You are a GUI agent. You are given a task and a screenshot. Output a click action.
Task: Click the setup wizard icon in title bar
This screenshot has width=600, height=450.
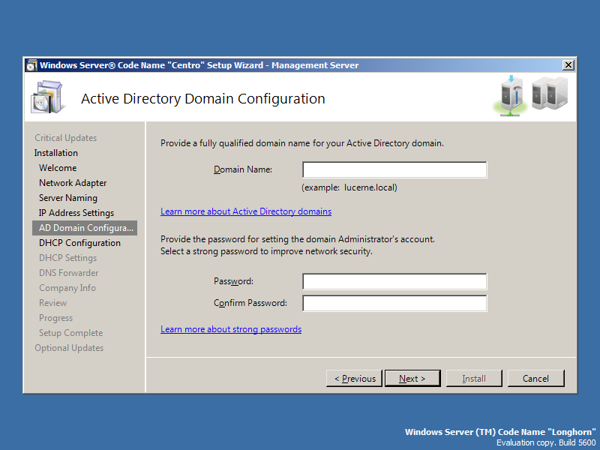pyautogui.click(x=31, y=65)
